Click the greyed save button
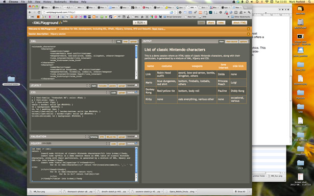Screen dimensions: 314x196 point(202,22)
